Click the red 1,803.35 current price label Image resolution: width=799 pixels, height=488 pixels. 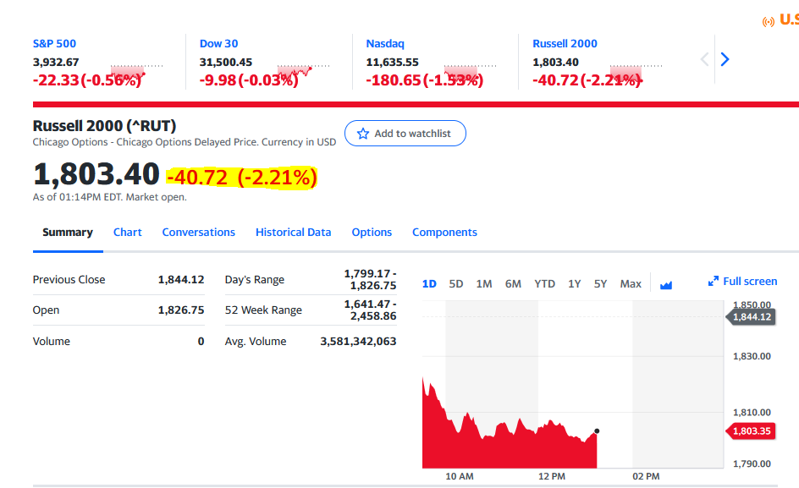coord(751,431)
